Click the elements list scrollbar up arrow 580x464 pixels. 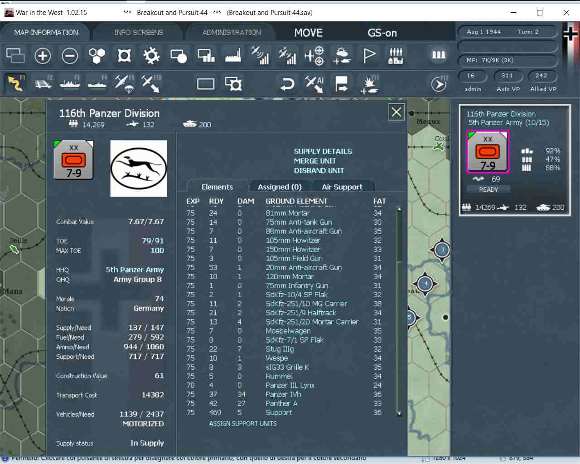399,209
